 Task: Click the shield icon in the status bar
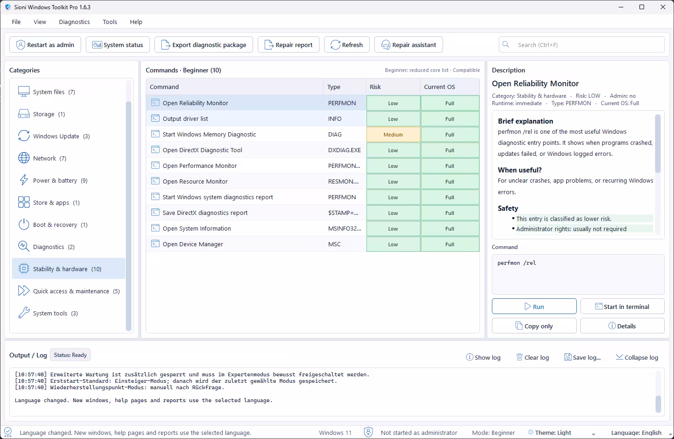tap(368, 432)
